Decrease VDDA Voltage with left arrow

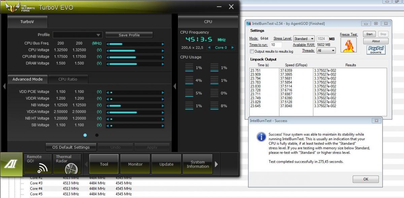pos(108,112)
